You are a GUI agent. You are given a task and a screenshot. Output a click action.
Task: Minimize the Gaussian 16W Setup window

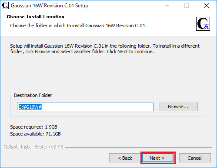click(x=167, y=6)
